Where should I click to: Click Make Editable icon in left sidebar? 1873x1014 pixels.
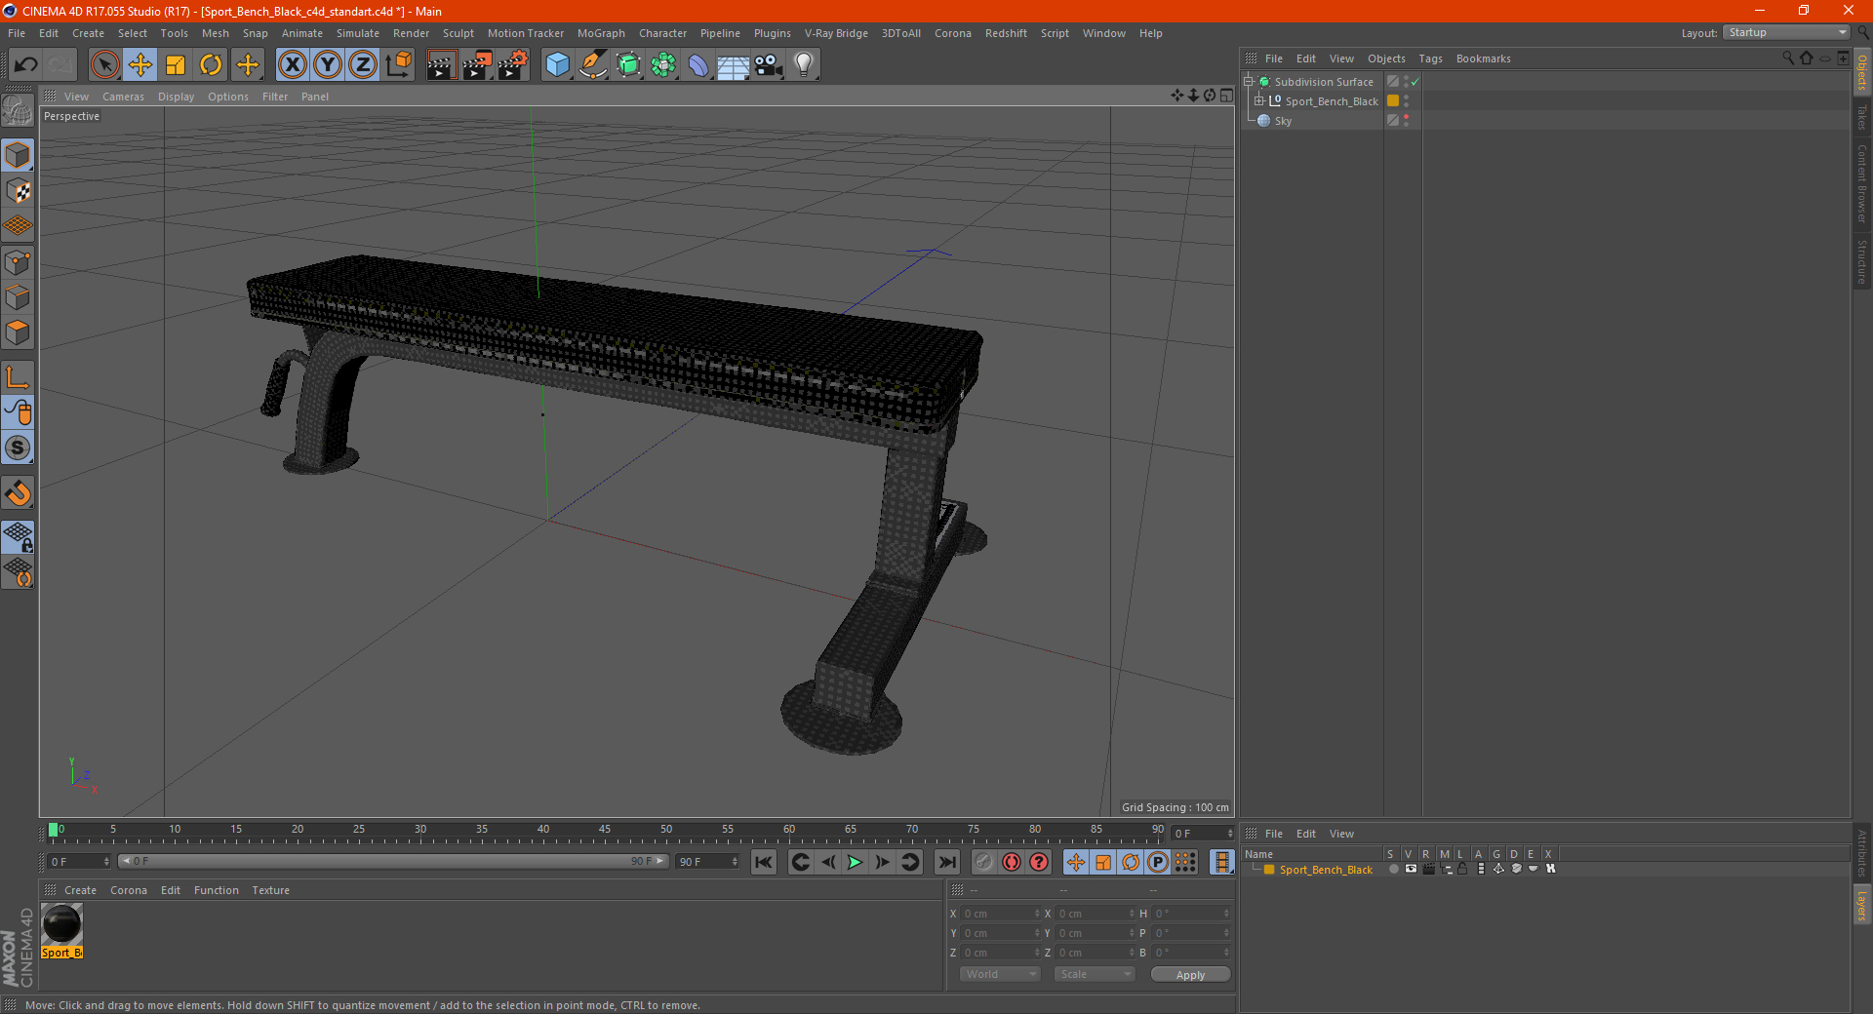click(18, 111)
